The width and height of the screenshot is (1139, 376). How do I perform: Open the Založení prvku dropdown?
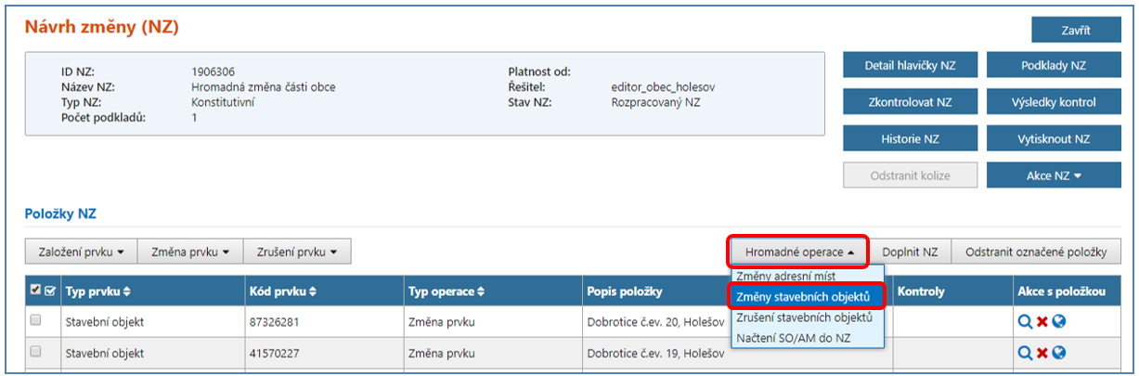[81, 251]
